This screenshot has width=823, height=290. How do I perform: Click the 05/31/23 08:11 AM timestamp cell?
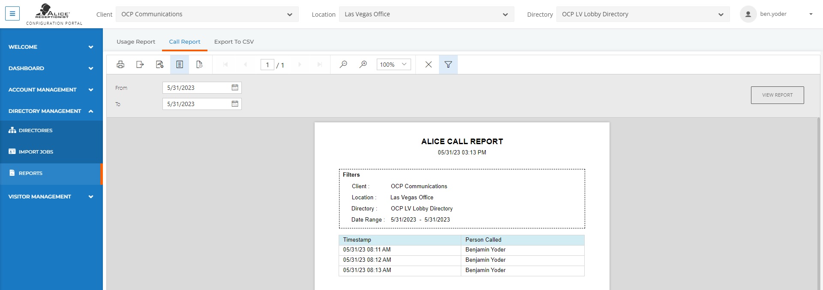(399, 250)
